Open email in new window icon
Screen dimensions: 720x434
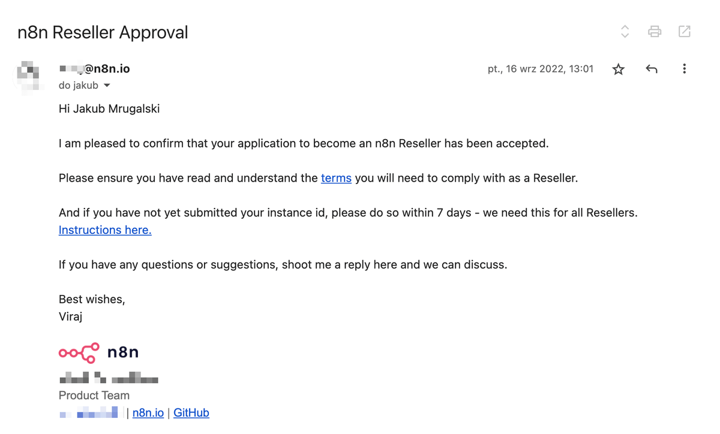pos(684,32)
